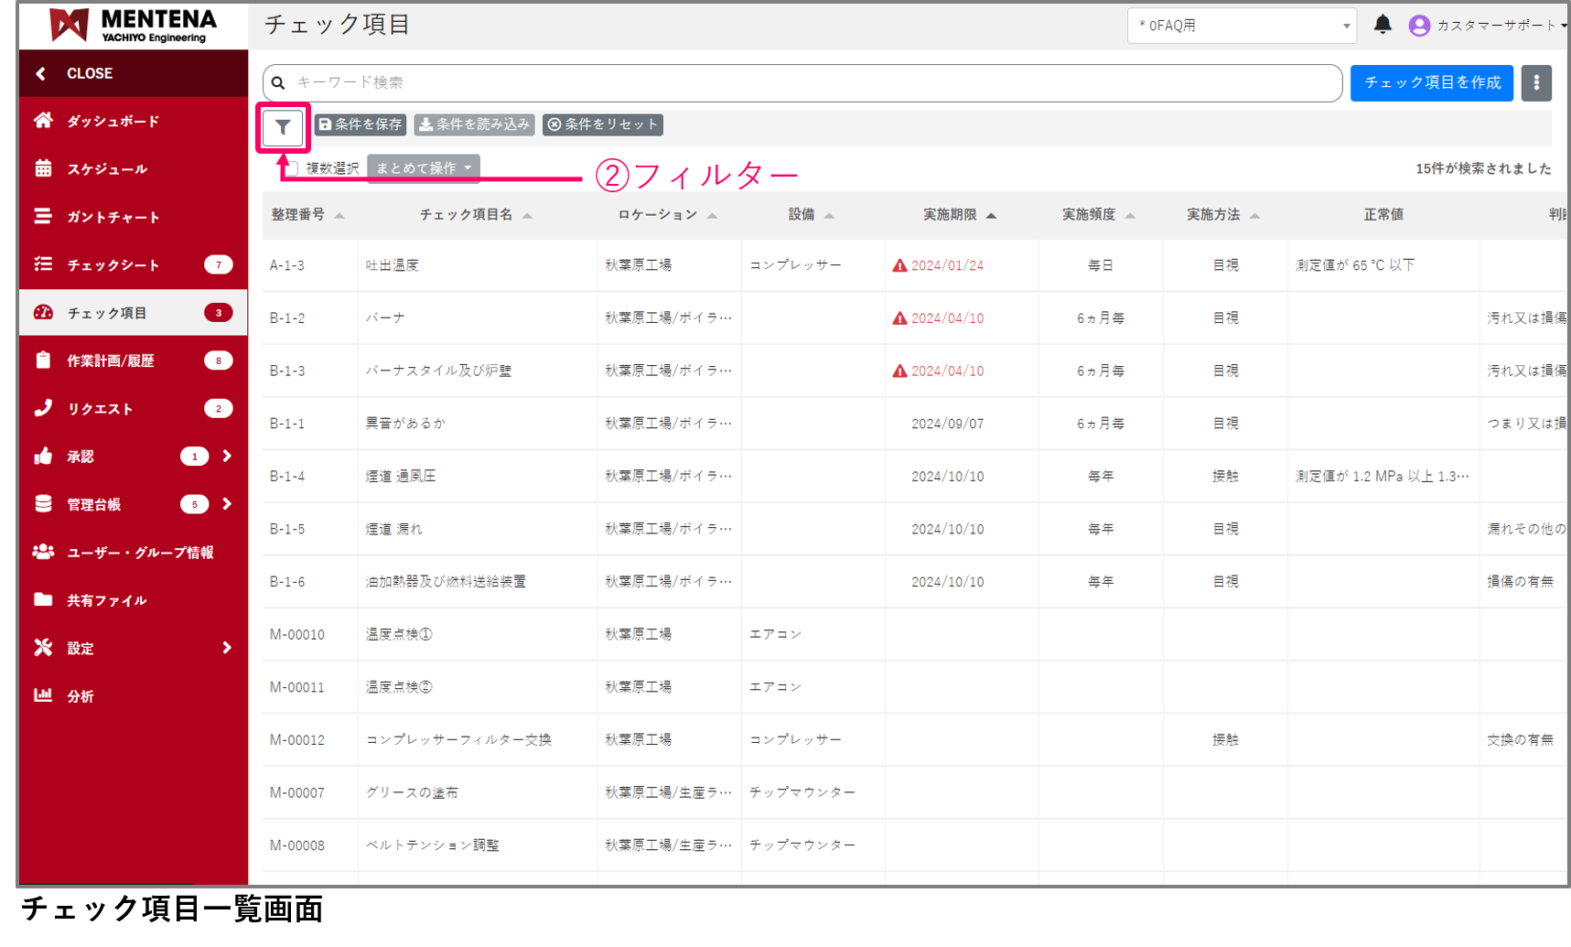Expand the 管理台帳 submenu arrow

227,504
